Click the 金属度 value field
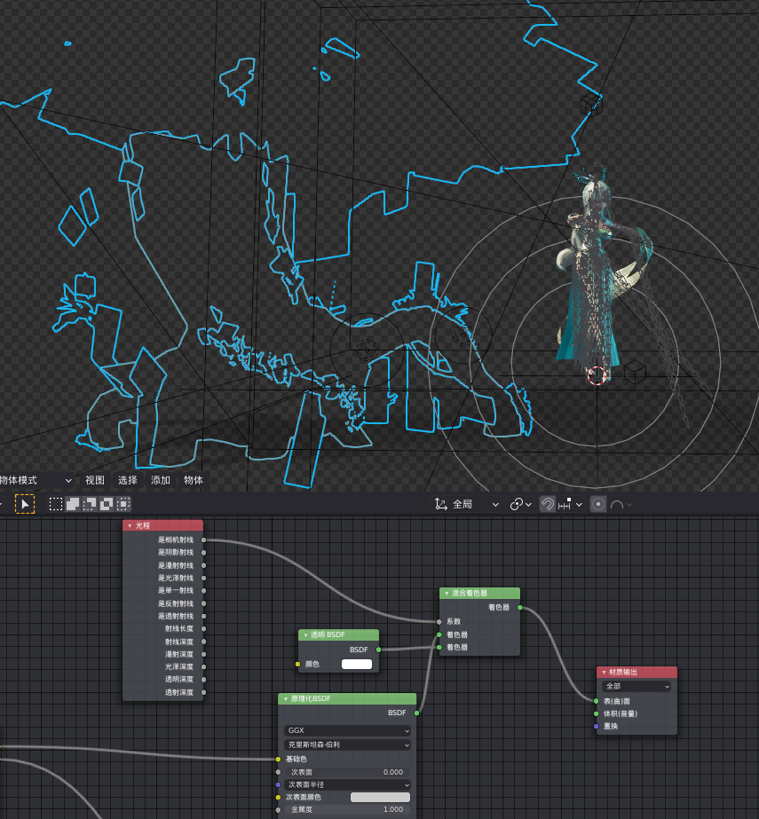This screenshot has height=819, width=759. [347, 809]
